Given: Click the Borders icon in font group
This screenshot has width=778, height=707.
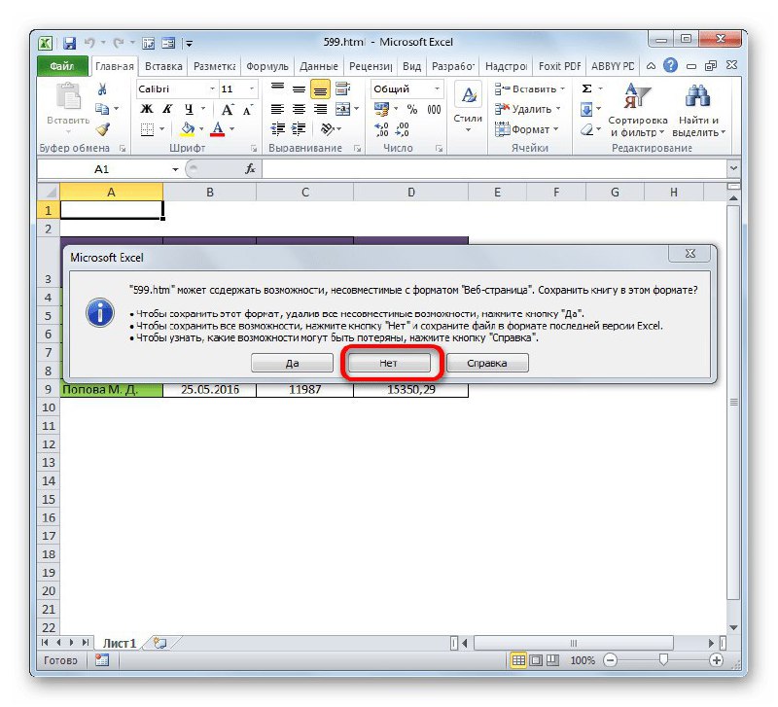Looking at the screenshot, I should point(147,129).
